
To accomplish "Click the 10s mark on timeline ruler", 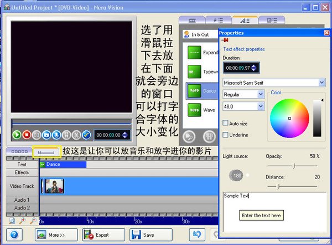I will pyautogui.click(x=90, y=221).
